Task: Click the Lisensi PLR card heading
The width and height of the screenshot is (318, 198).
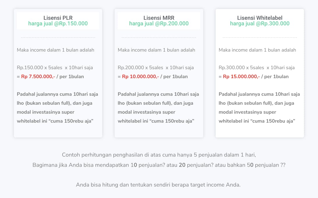Action: [x=58, y=18]
